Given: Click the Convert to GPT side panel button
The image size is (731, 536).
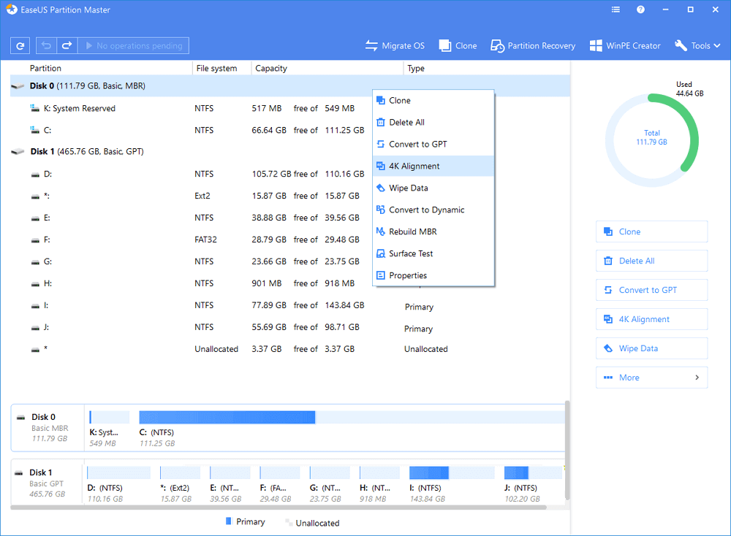Looking at the screenshot, I should tap(651, 290).
